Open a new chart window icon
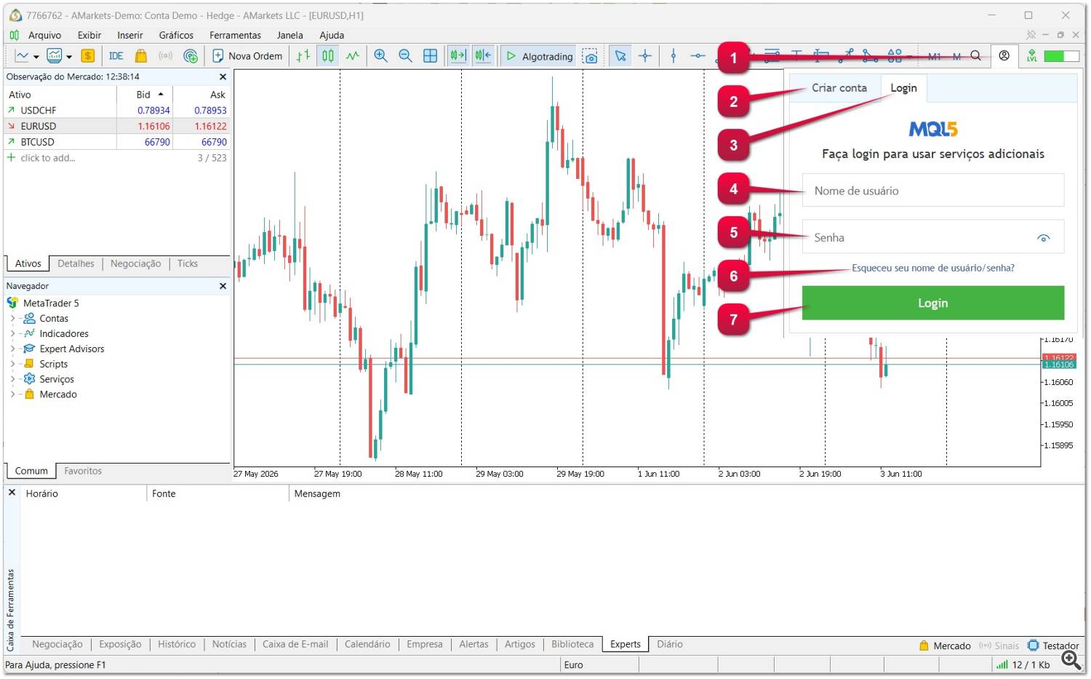The height and width of the screenshot is (679, 1091). tap(23, 56)
